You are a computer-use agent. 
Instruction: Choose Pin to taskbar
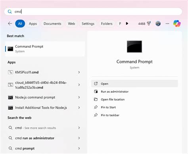134,115
